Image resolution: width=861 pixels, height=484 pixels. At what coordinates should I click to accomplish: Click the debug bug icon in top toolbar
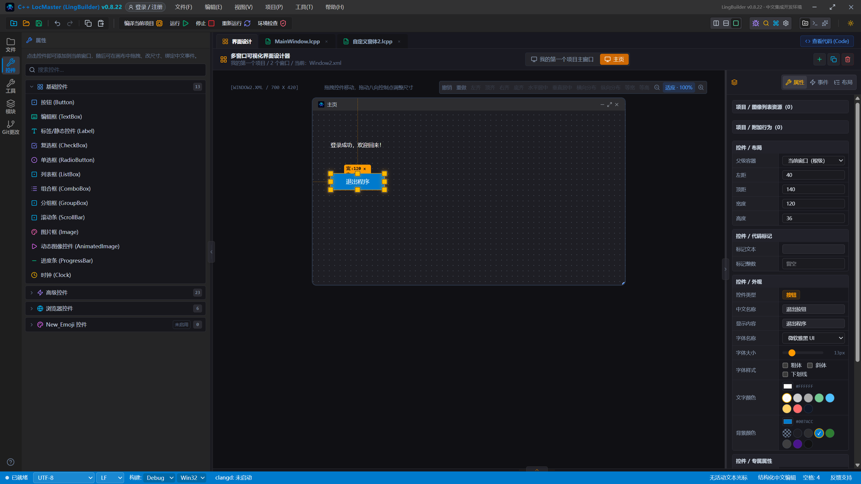(756, 23)
